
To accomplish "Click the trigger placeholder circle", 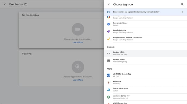I will tap(78, 67).
